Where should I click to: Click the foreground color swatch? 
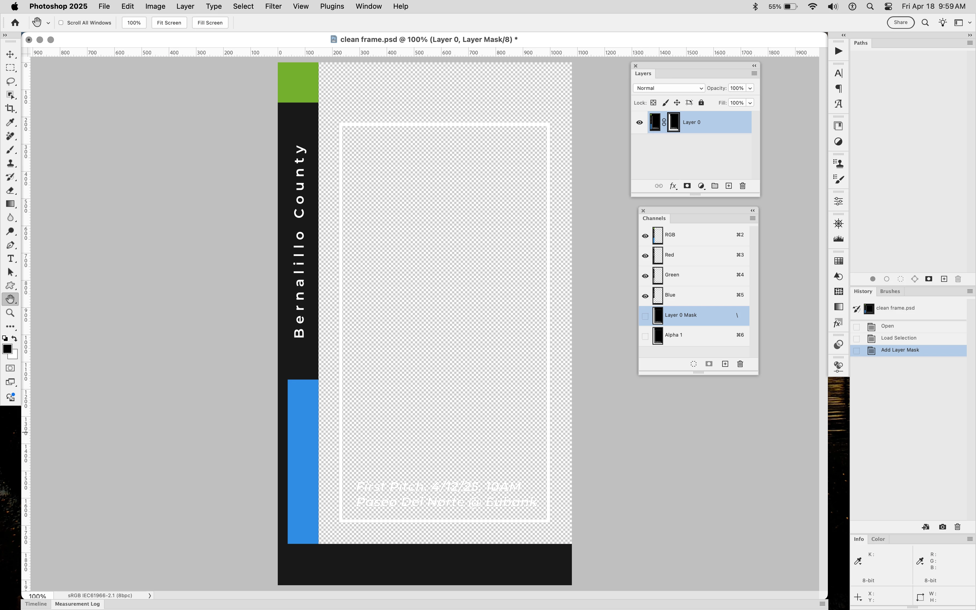click(7, 349)
